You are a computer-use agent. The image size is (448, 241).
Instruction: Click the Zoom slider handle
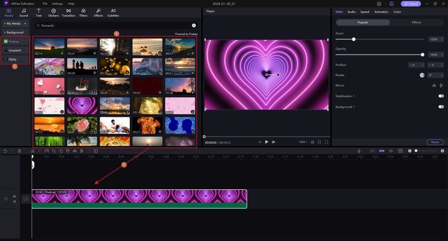pyautogui.click(x=354, y=40)
